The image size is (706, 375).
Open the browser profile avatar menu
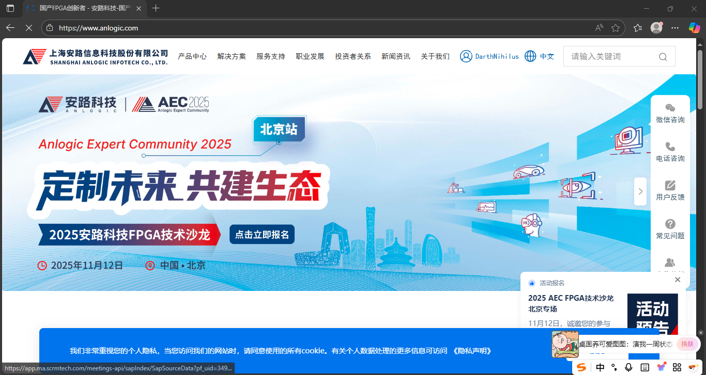click(x=656, y=28)
